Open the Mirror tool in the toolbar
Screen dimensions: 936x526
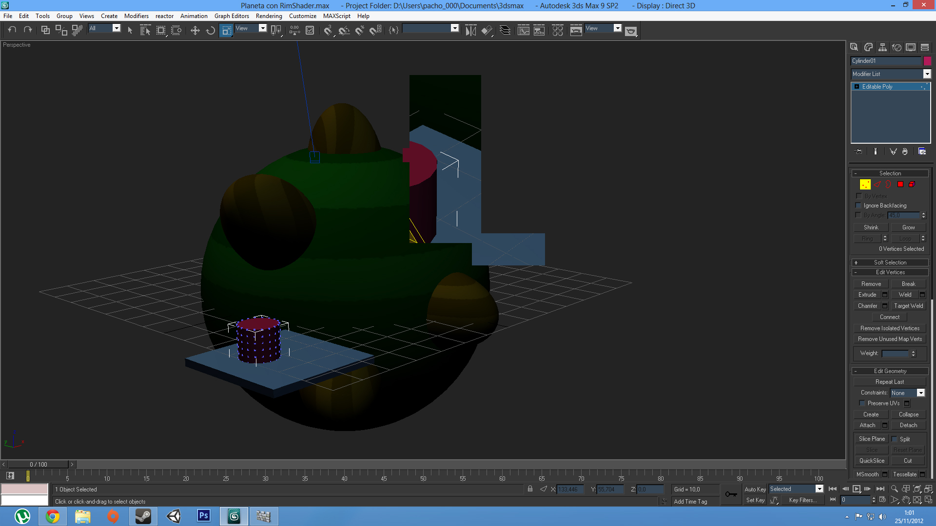click(x=470, y=30)
